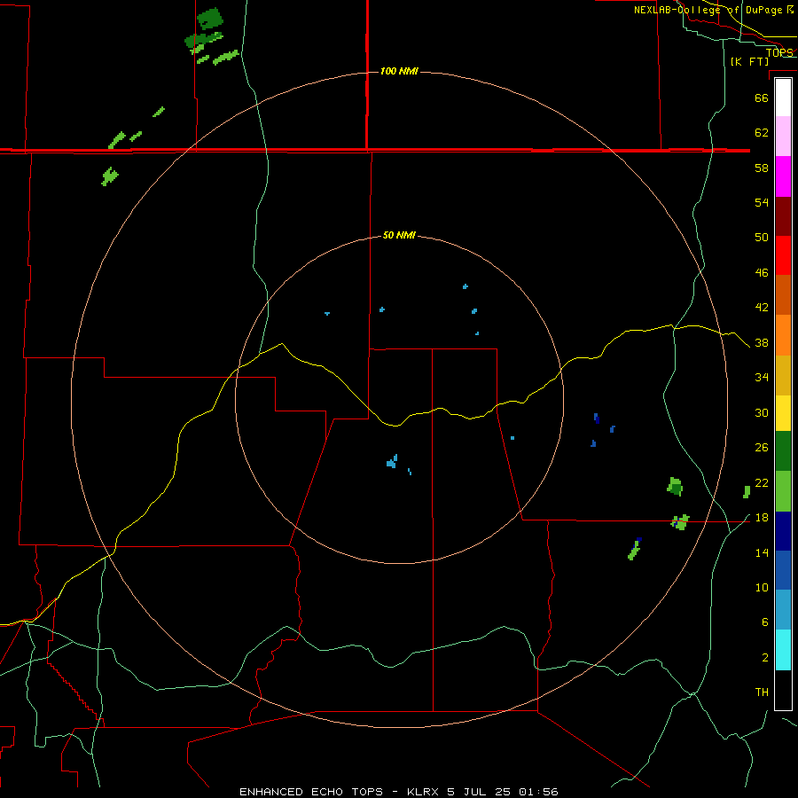Click the legend value '66'

pyautogui.click(x=762, y=98)
